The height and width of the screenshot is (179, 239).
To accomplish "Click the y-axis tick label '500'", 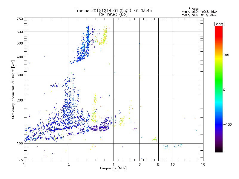I will coord(20,43).
